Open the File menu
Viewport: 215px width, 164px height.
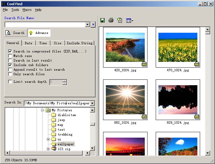pos(5,10)
